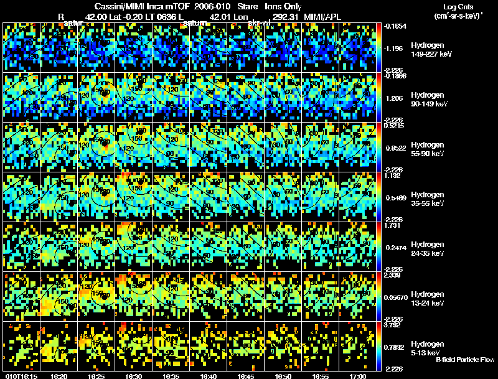Click the "skr-wl" label above the panels

[259, 23]
